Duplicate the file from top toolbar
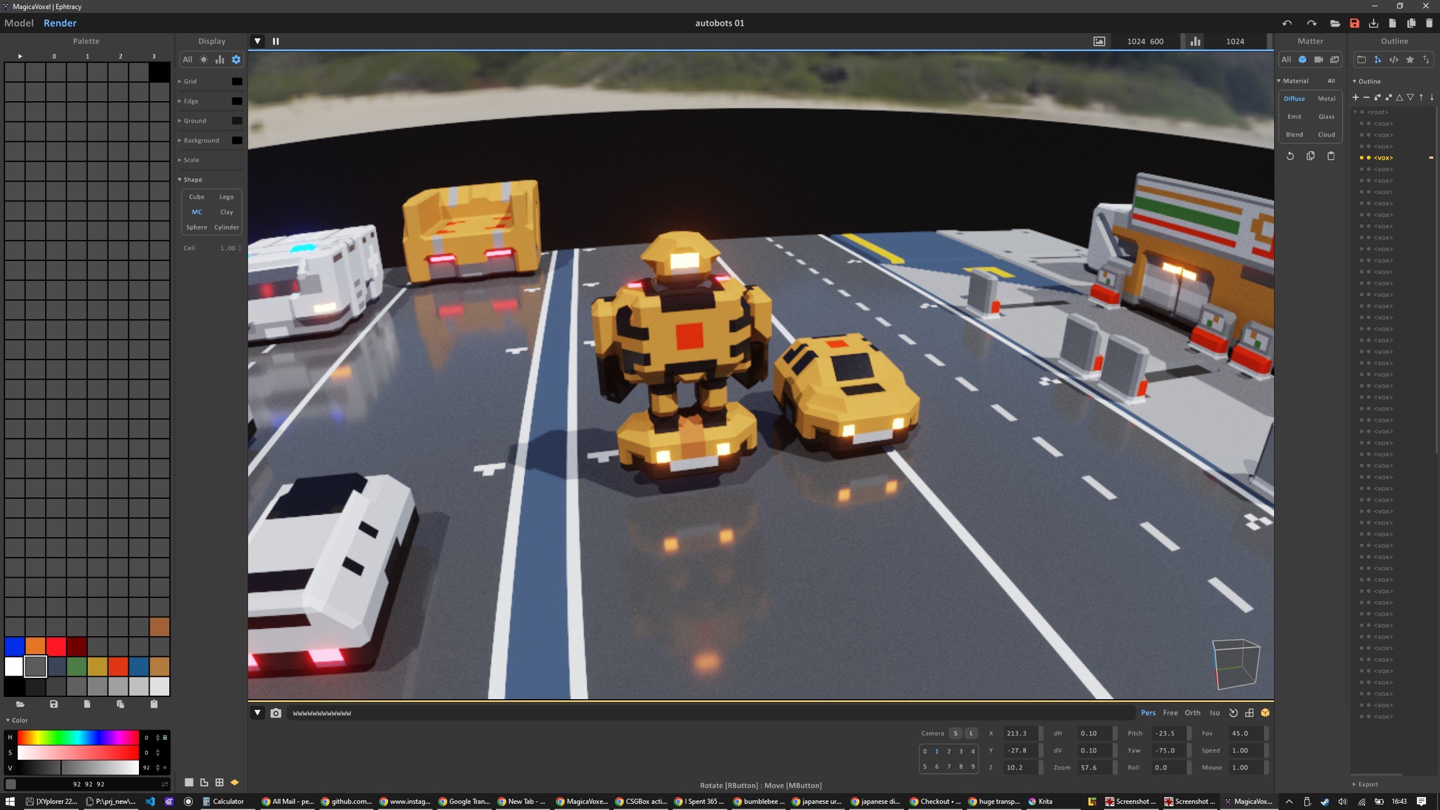The width and height of the screenshot is (1440, 810). (1411, 23)
